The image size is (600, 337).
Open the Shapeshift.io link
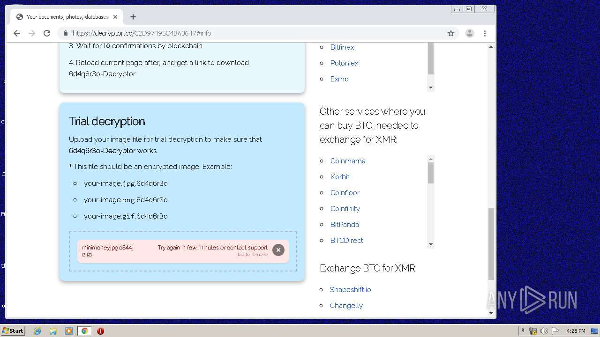click(x=350, y=290)
